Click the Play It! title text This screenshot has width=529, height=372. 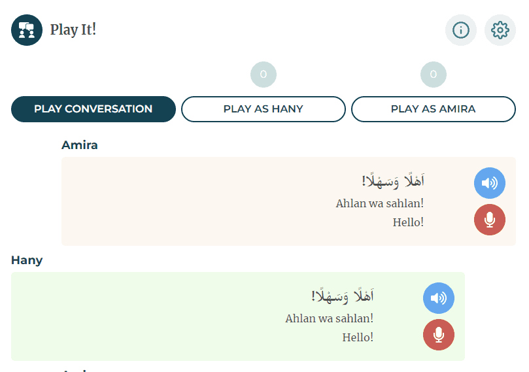tap(73, 30)
